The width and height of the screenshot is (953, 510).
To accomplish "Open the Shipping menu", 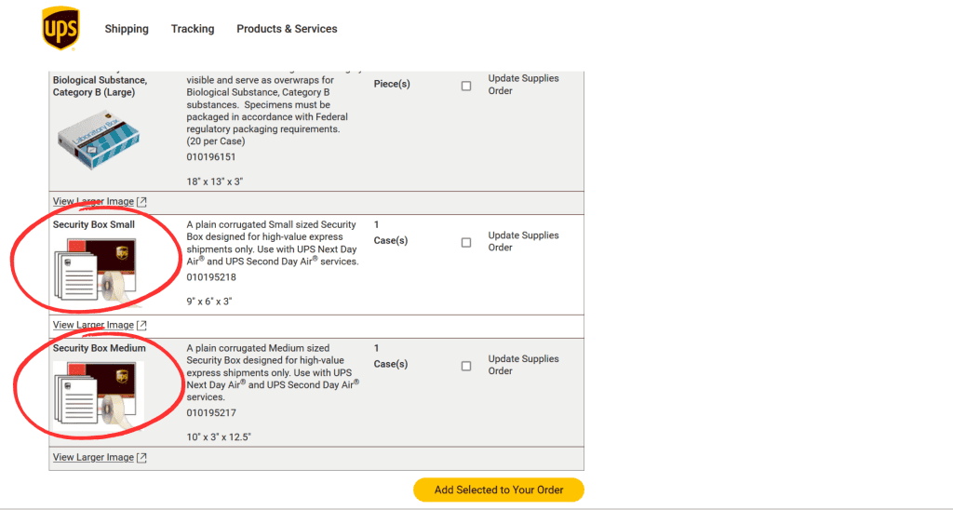I will click(x=127, y=29).
